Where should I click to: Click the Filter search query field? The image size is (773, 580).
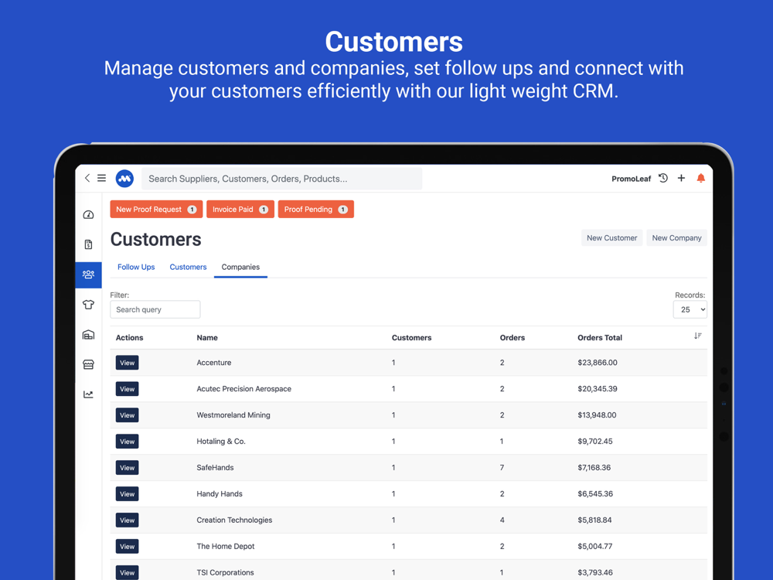tap(155, 310)
